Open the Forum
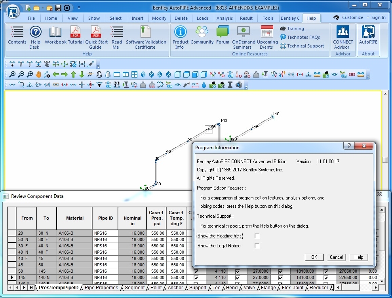Viewport: 392px width, 298px height. 223,36
